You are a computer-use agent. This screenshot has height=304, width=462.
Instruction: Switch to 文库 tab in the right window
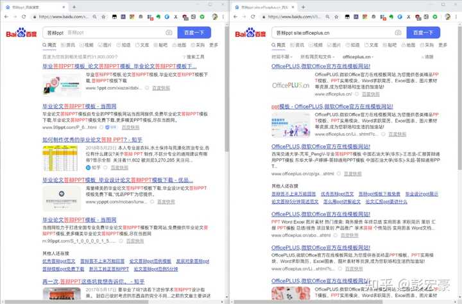(372, 45)
